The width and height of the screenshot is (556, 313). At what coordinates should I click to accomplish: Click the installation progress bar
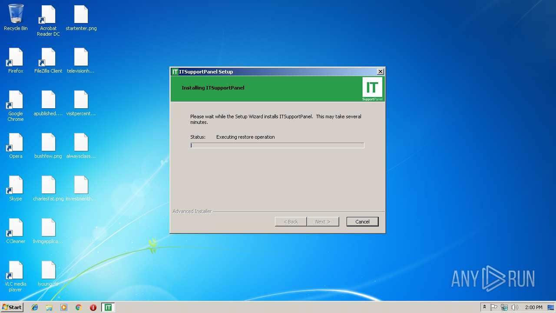click(x=277, y=145)
